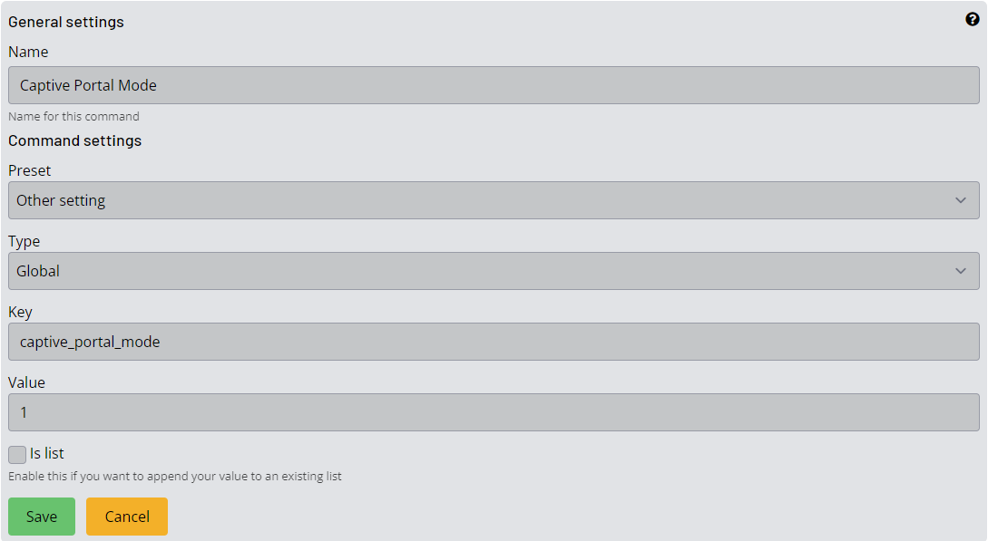The width and height of the screenshot is (988, 541).
Task: Click the 'Key' field label
Action: 20,312
